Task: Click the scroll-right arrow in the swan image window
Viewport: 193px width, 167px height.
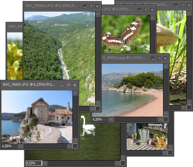Action: (117, 163)
